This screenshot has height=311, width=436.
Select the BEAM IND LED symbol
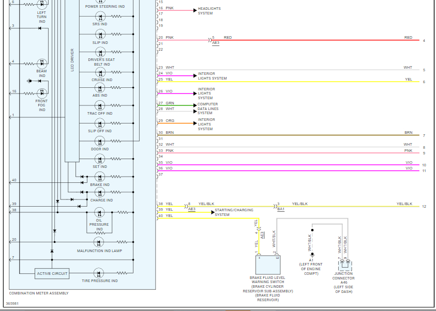coord(42,63)
